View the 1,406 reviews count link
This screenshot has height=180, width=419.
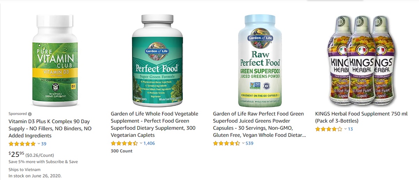149,143
